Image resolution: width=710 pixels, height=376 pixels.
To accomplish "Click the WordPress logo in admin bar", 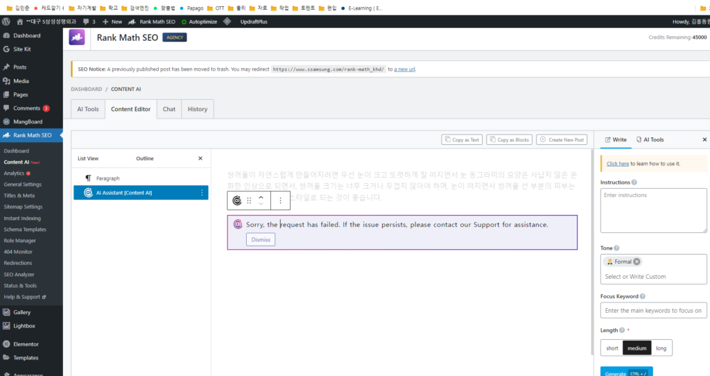I will (x=6, y=22).
